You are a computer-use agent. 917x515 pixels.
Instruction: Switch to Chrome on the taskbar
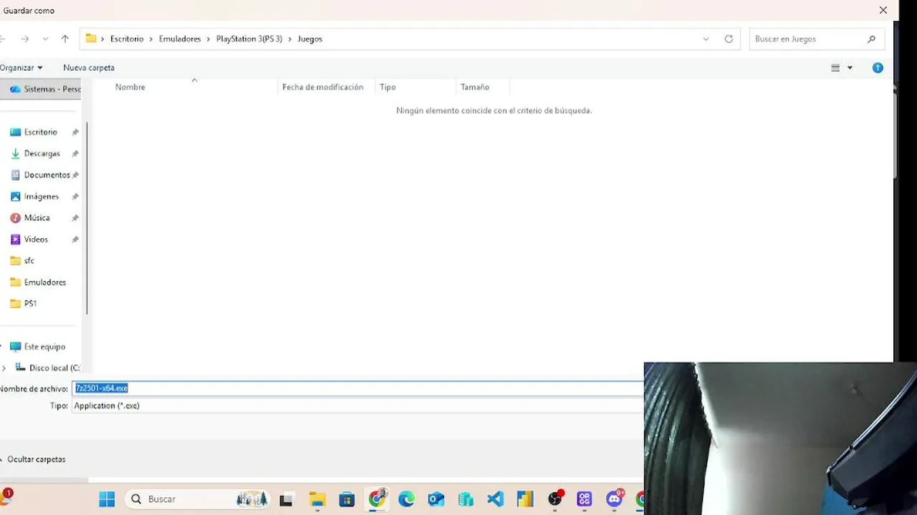[x=377, y=499]
